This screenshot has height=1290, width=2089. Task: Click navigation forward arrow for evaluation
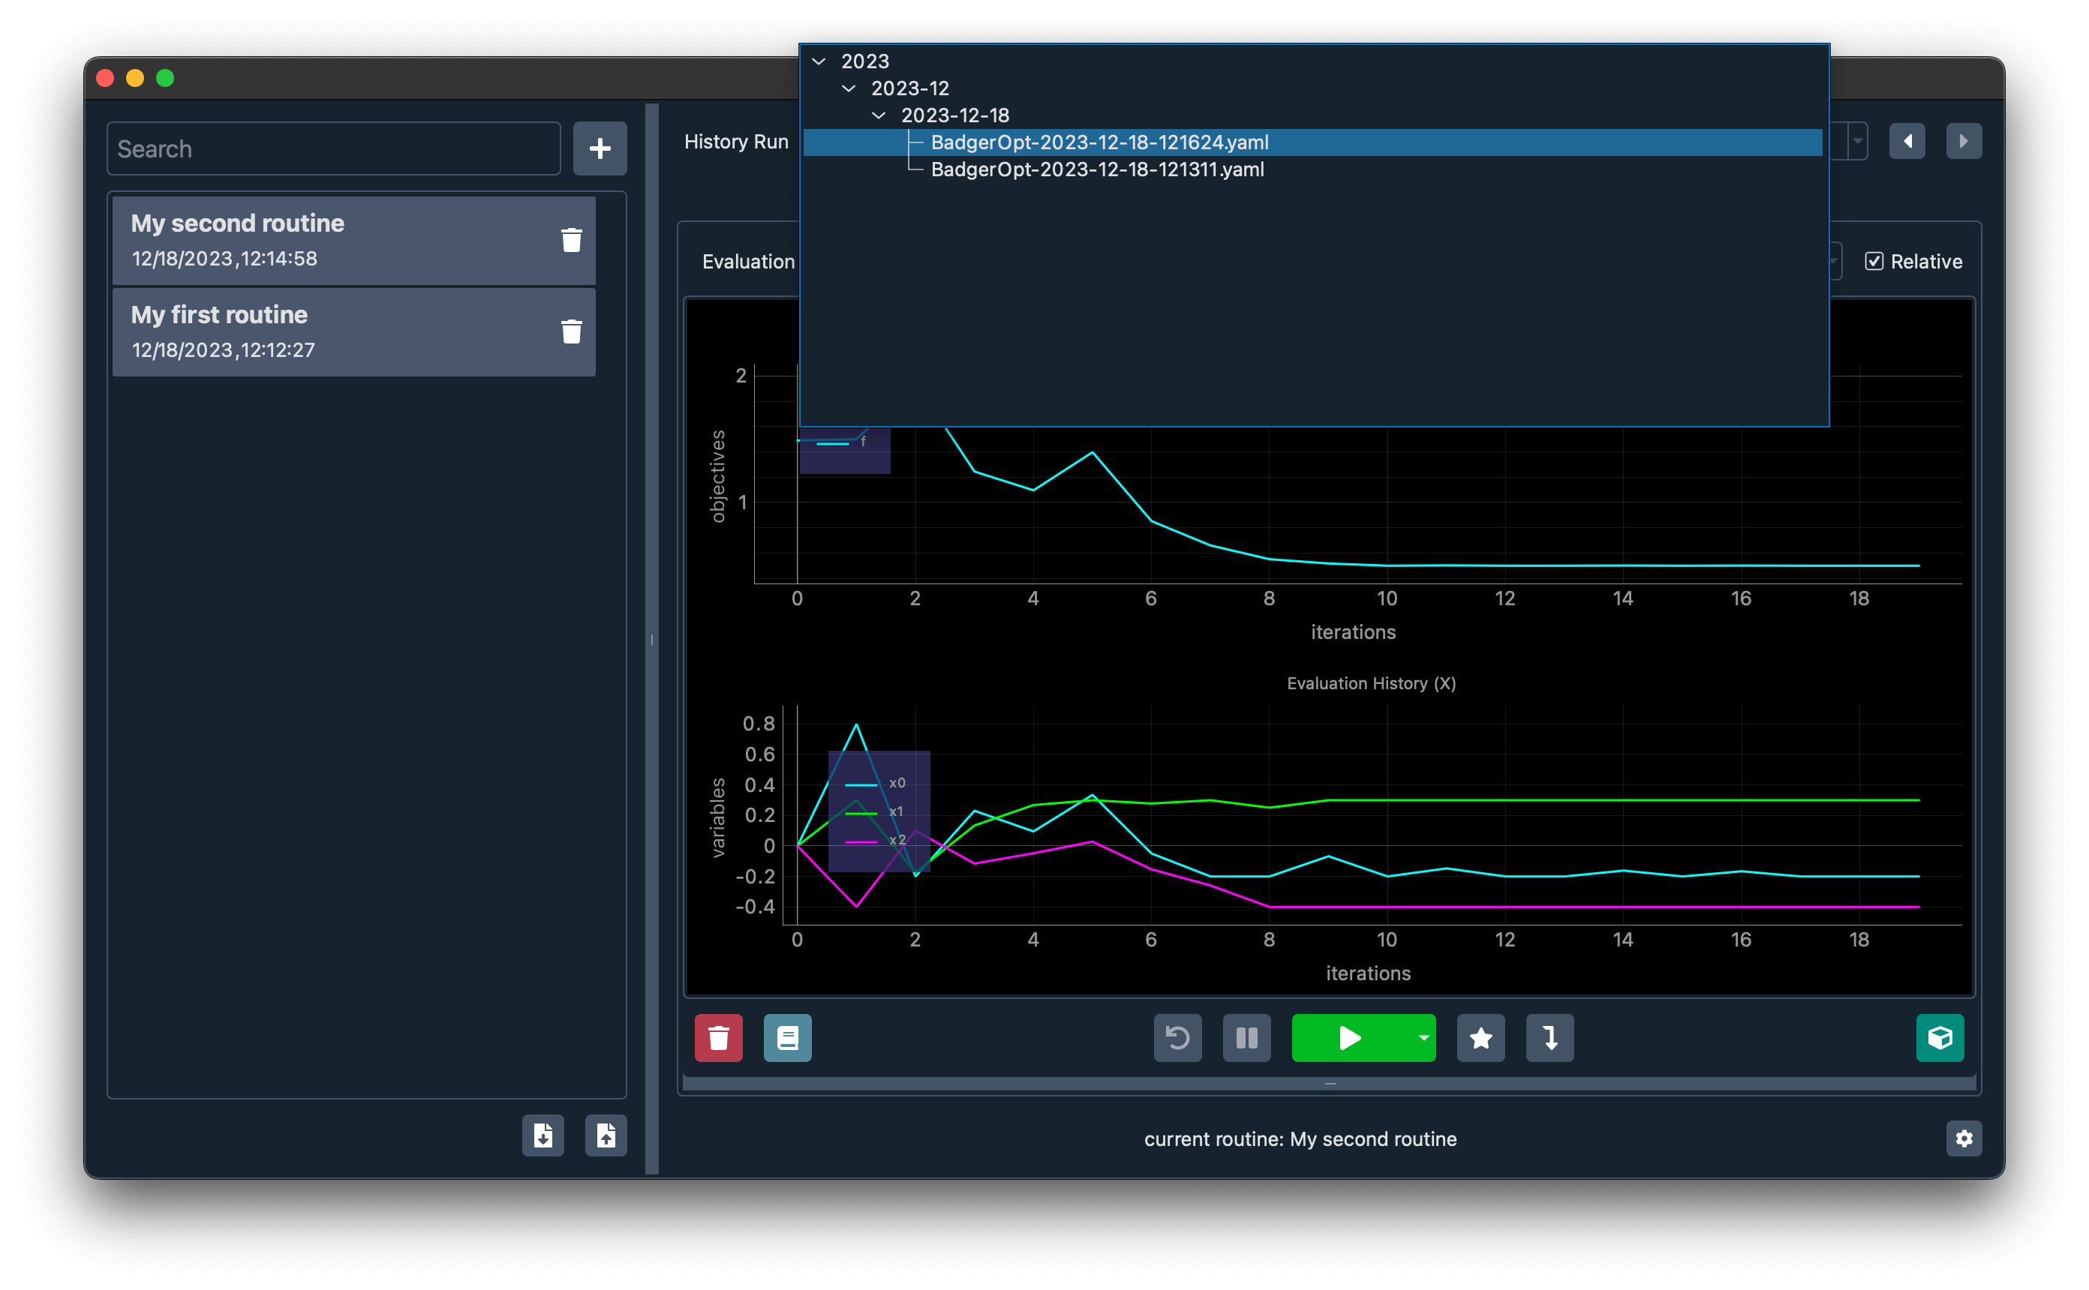tap(1965, 142)
